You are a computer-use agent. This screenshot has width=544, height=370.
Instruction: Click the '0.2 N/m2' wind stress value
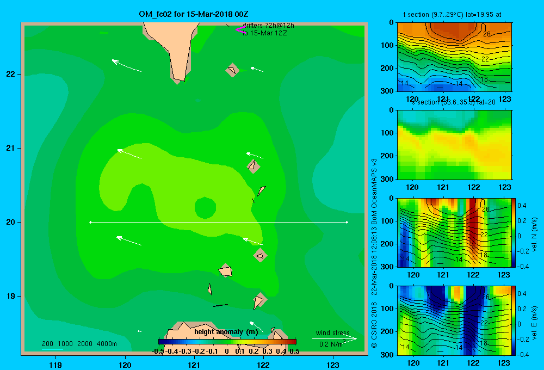[x=332, y=344]
